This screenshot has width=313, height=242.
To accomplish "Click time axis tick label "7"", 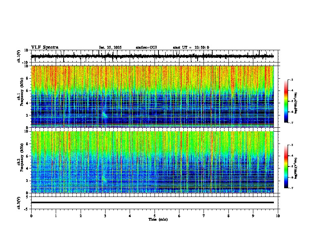I will click(x=204, y=216).
